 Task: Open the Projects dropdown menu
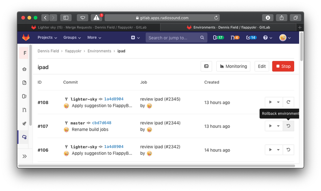point(47,38)
